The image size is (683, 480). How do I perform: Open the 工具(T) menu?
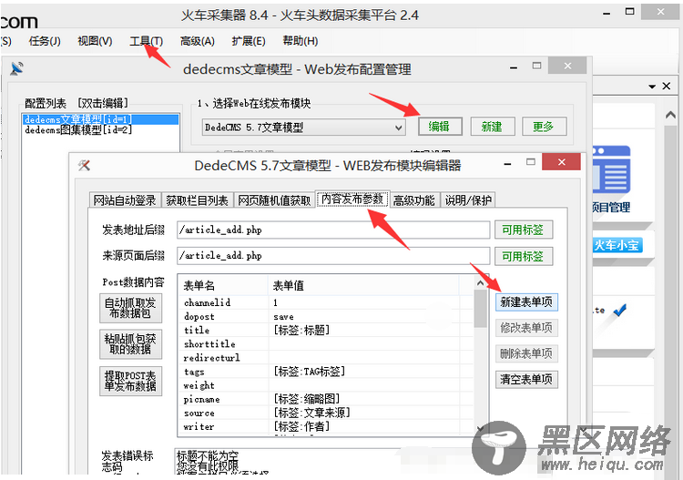coord(147,41)
